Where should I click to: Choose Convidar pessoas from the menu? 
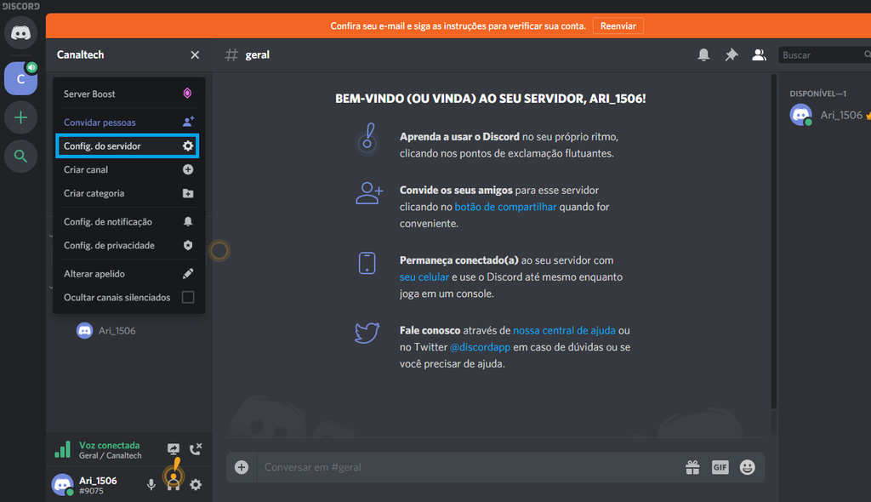click(128, 123)
